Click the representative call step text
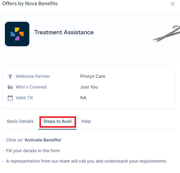 click(86, 161)
